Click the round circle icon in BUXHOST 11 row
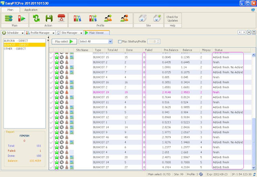257x177 pixels. pyautogui.click(x=61, y=102)
